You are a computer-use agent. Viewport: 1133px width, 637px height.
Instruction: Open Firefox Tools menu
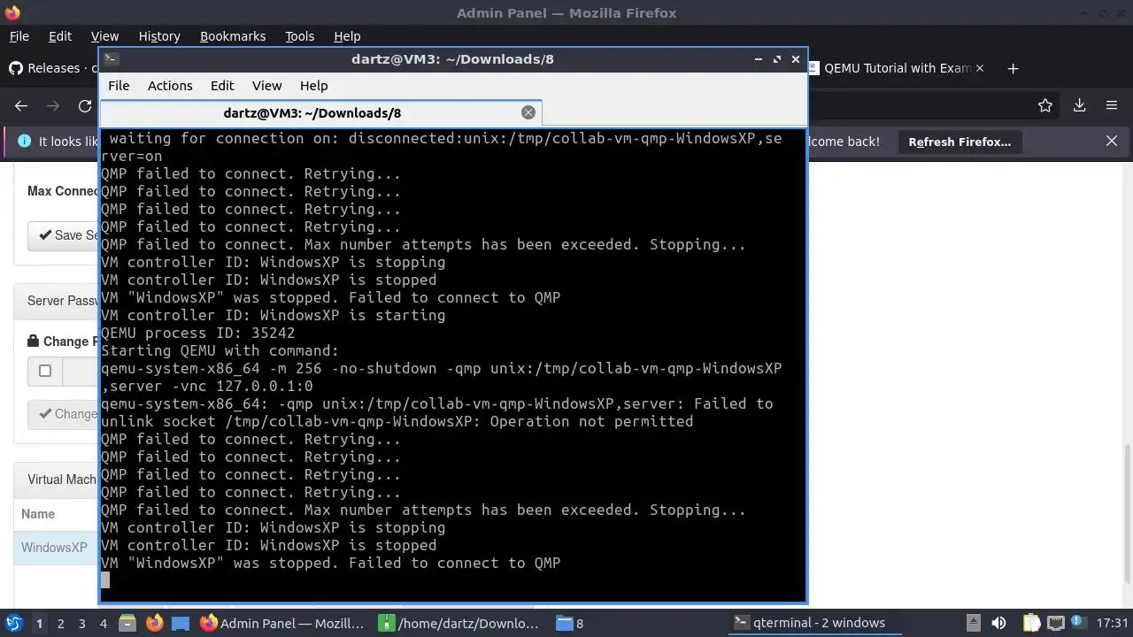(x=299, y=36)
